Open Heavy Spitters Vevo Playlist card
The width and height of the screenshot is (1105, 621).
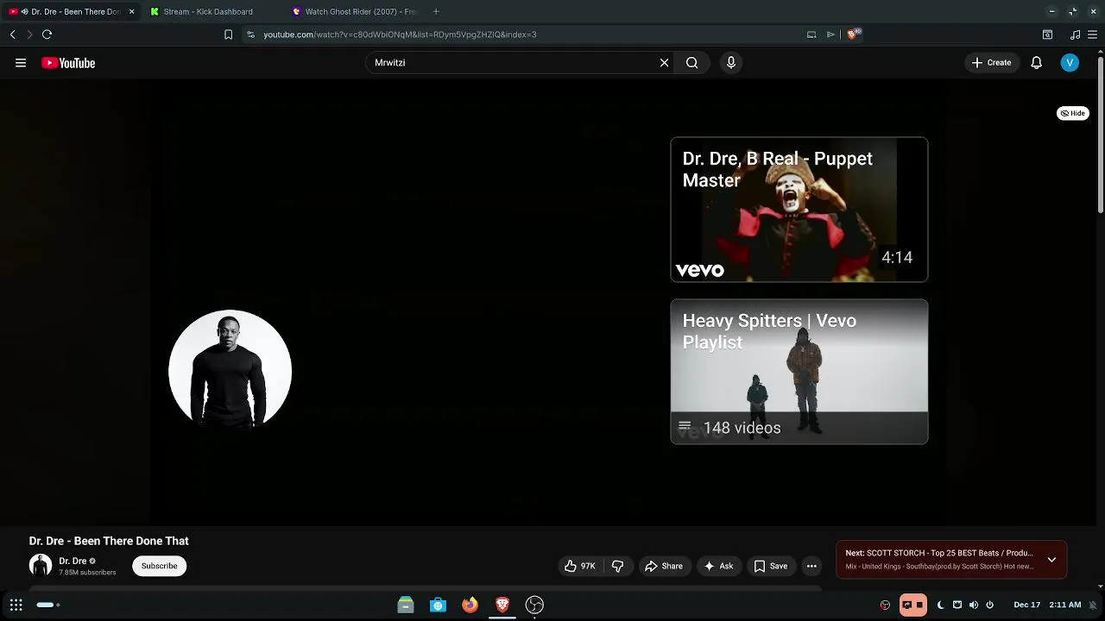point(799,372)
